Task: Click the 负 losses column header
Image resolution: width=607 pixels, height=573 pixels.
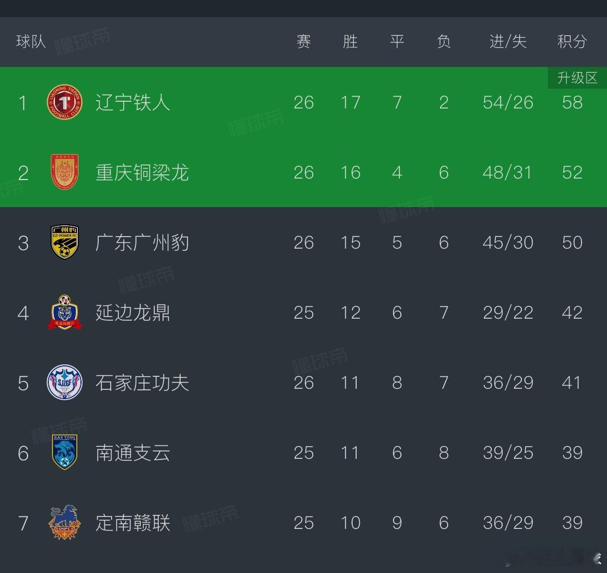Action: (443, 42)
